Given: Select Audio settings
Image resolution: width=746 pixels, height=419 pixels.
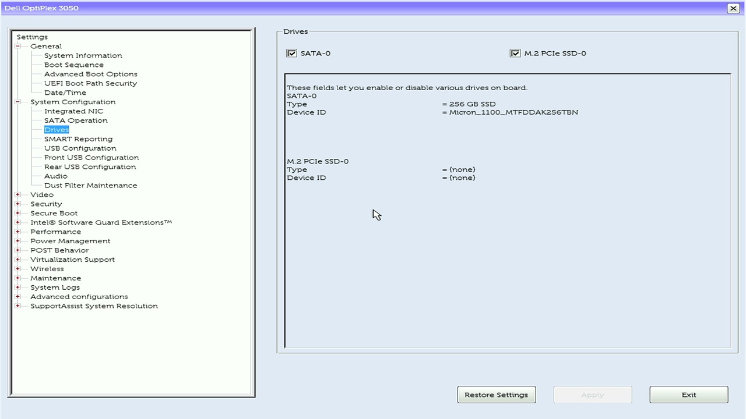Looking at the screenshot, I should coord(56,176).
